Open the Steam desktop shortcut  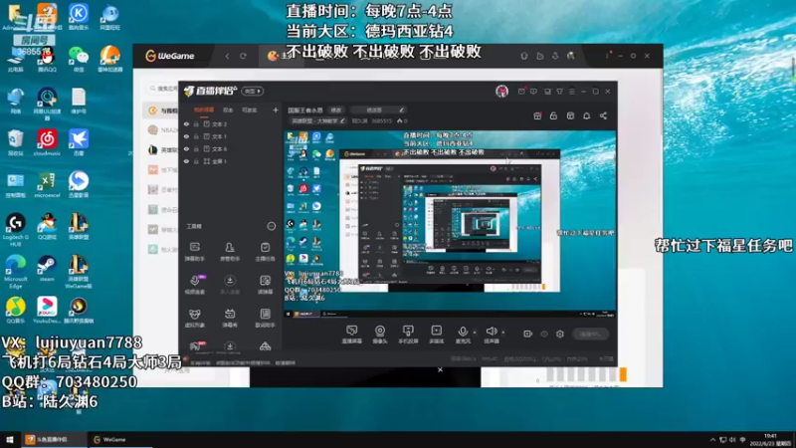tap(47, 269)
